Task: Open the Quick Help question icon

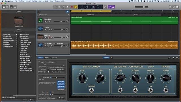Action: tap(7, 7)
